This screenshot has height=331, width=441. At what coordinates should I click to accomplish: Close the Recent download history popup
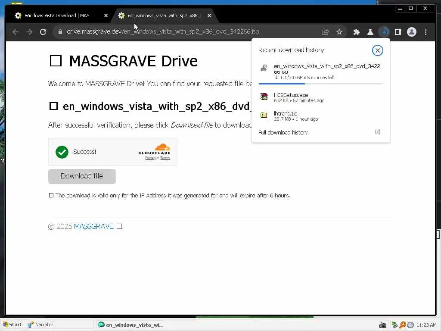click(x=377, y=50)
